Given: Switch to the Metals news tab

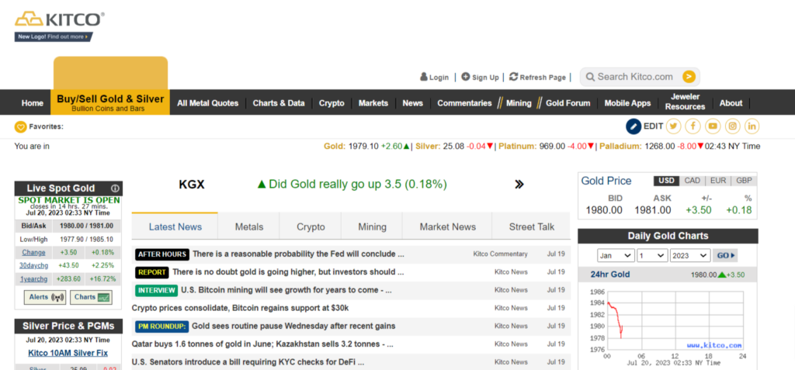Looking at the screenshot, I should (249, 226).
